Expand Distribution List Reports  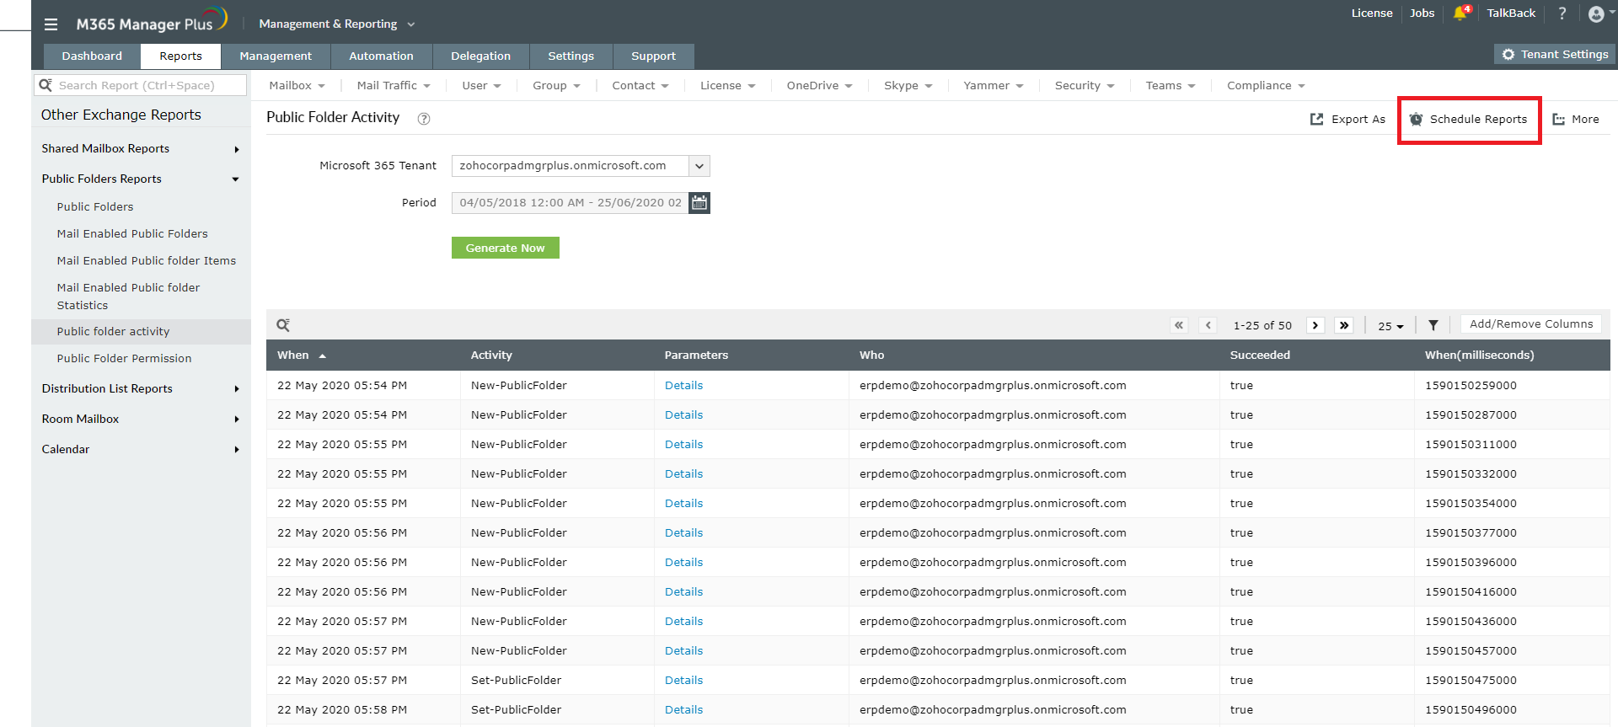pyautogui.click(x=141, y=389)
